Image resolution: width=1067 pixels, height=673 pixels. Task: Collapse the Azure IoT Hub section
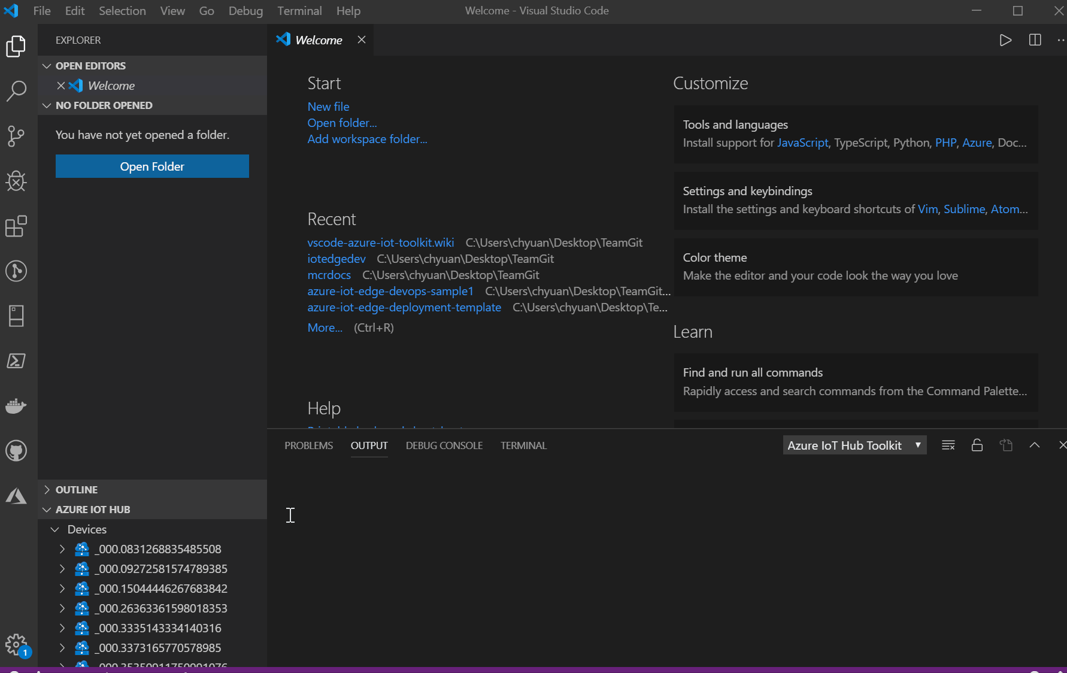[47, 510]
